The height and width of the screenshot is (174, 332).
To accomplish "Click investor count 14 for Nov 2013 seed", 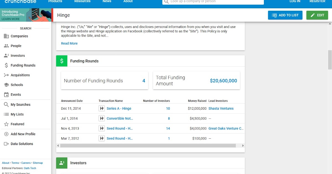I will pos(168,128).
